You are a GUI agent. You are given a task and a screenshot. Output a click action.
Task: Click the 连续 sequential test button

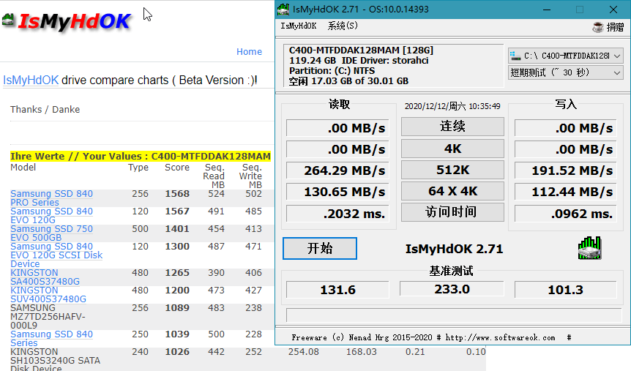(x=452, y=127)
